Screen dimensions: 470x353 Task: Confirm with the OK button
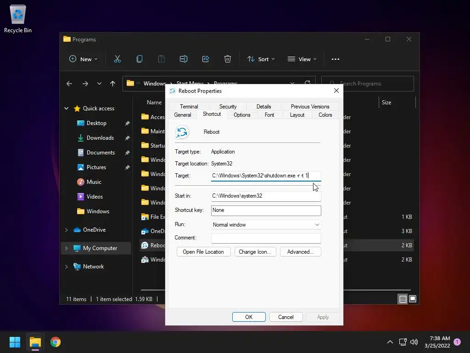coord(249,317)
